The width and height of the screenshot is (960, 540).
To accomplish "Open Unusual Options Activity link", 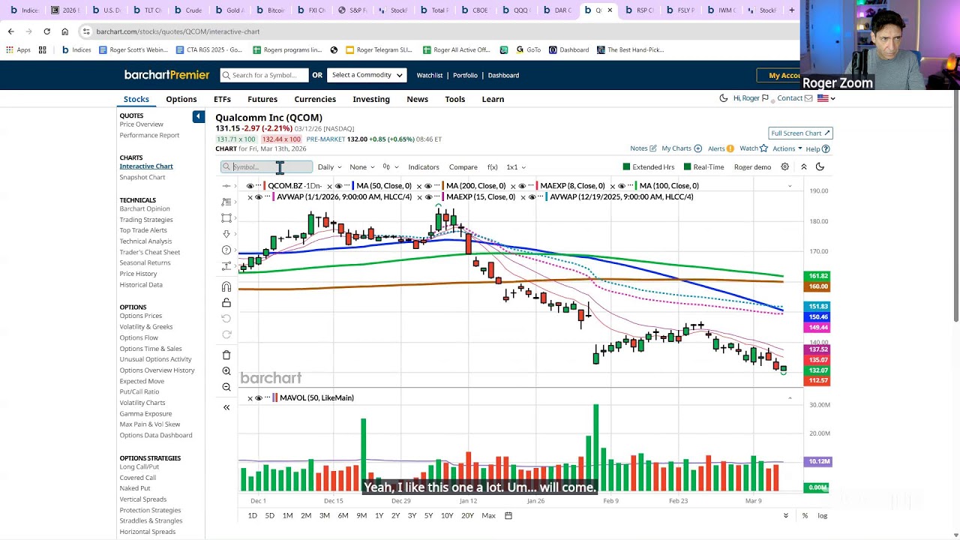I will point(156,359).
